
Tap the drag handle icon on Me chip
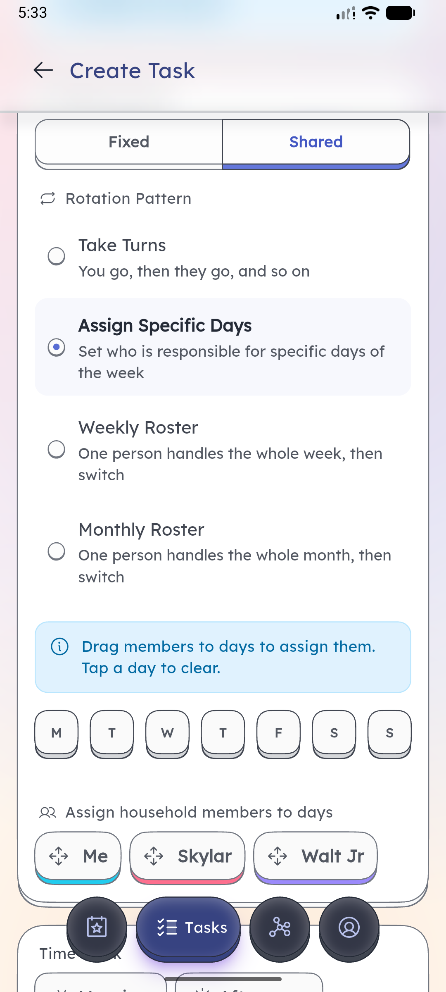59,856
